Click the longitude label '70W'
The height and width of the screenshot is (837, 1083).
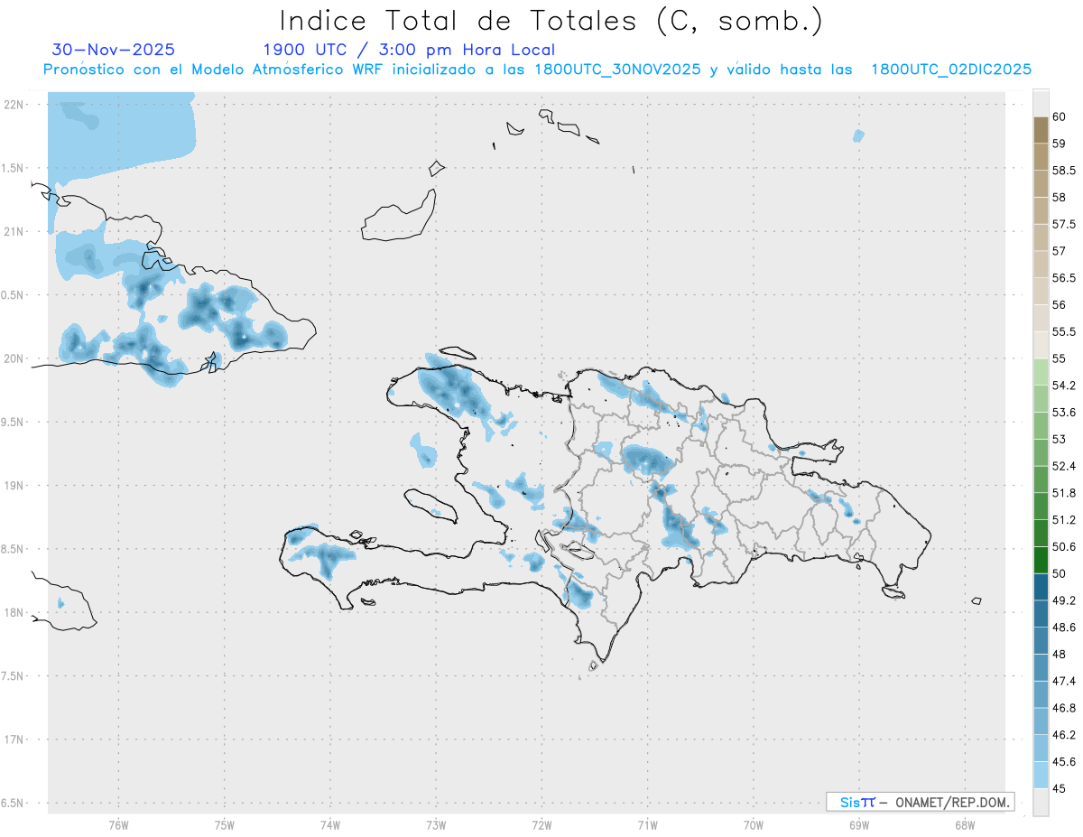point(754,824)
